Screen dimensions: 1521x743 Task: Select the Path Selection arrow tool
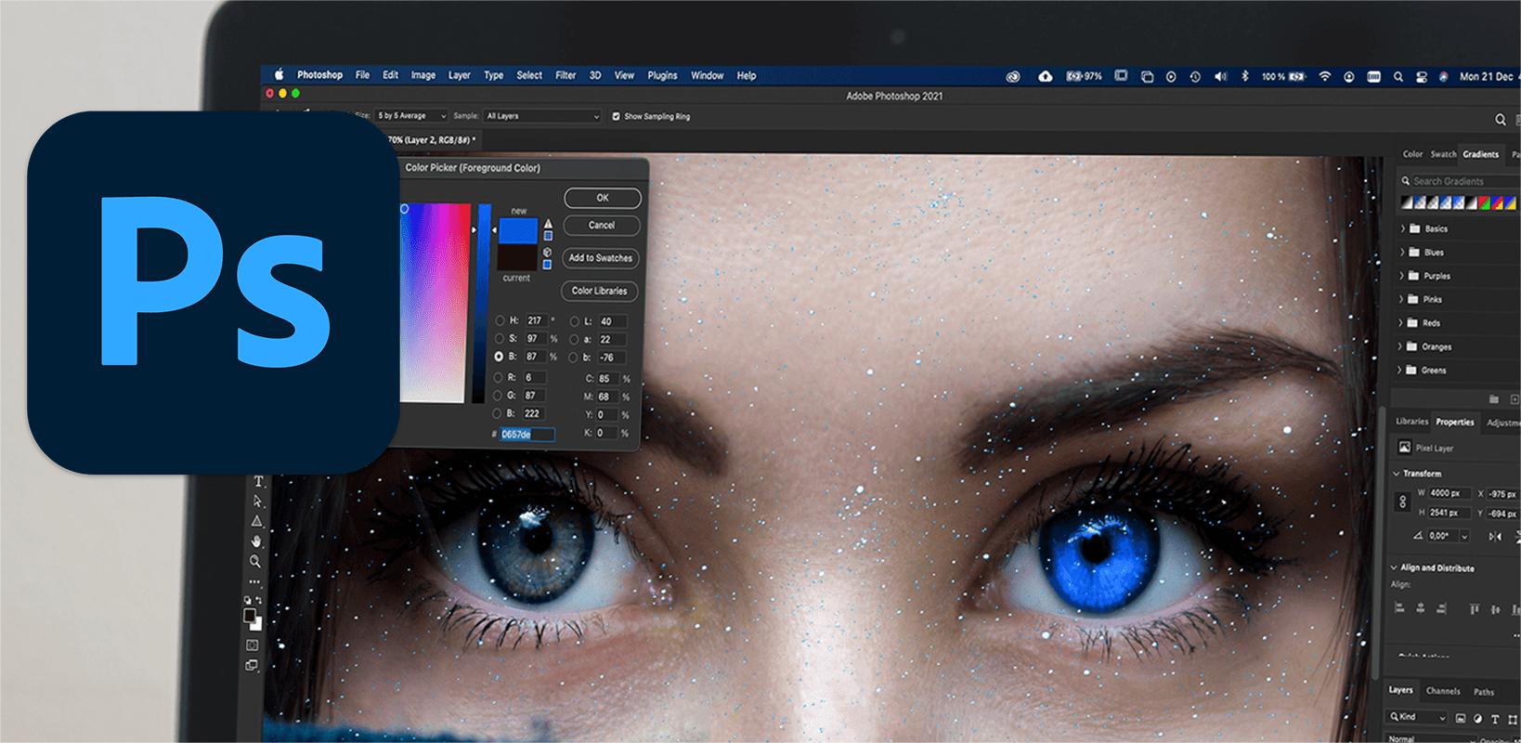click(x=257, y=502)
